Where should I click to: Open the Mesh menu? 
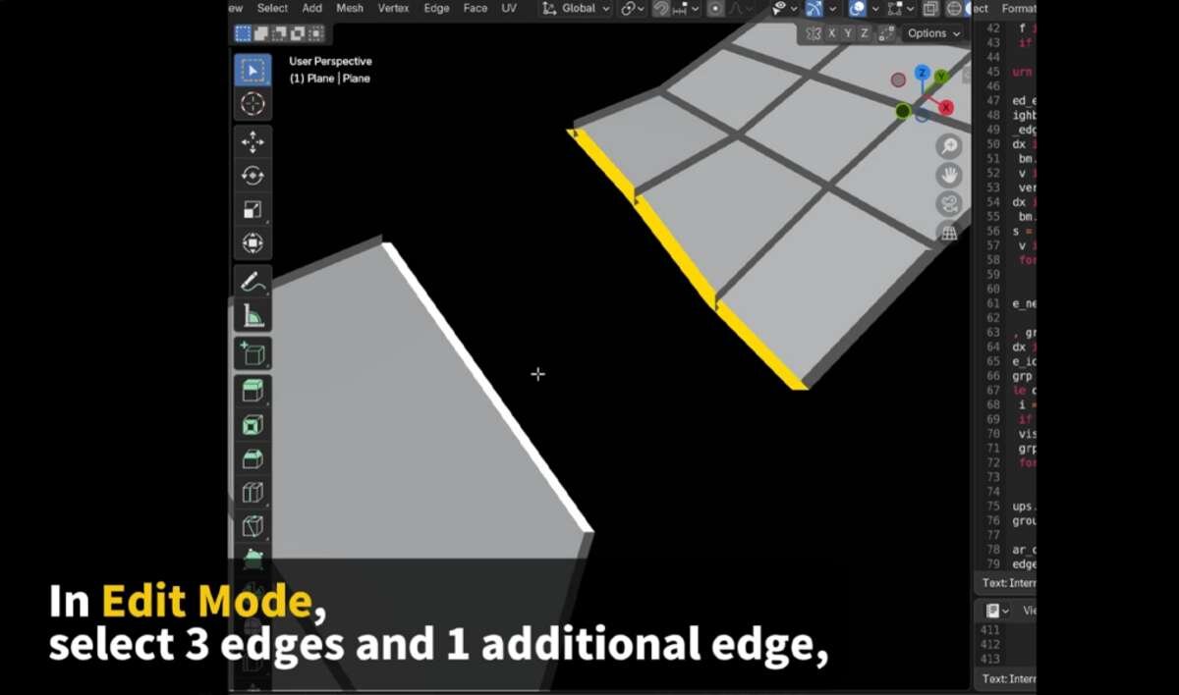tap(349, 9)
